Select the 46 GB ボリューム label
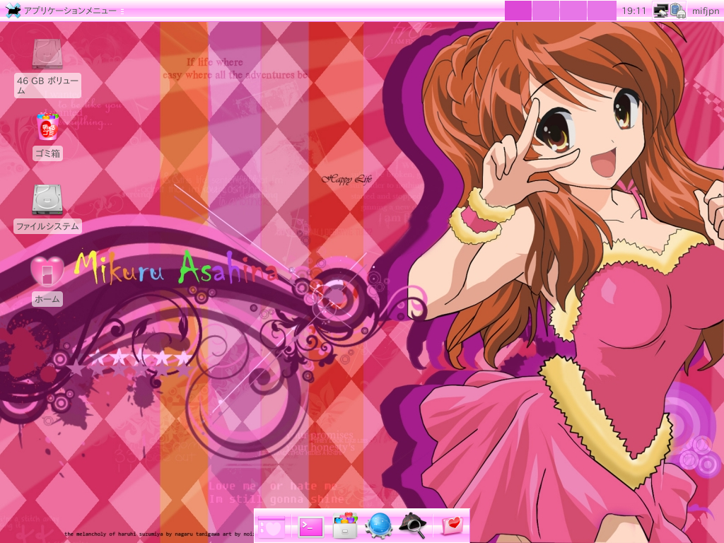 tap(47, 86)
